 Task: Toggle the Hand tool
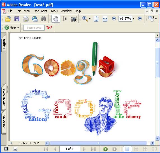(56, 19)
